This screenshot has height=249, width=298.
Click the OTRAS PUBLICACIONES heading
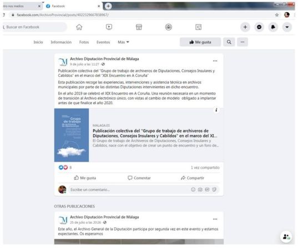(x=74, y=206)
